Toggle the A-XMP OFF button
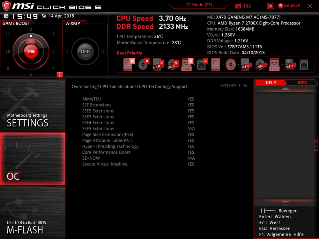Viewport: 319px width, 239px height. tap(85, 51)
